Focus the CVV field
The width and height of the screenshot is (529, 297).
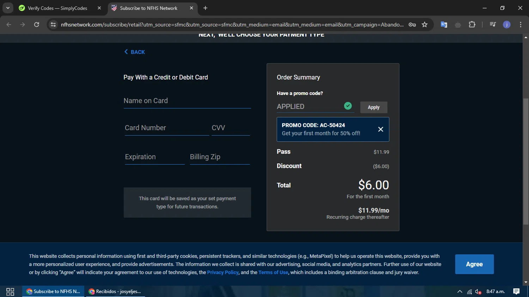pos(231,128)
